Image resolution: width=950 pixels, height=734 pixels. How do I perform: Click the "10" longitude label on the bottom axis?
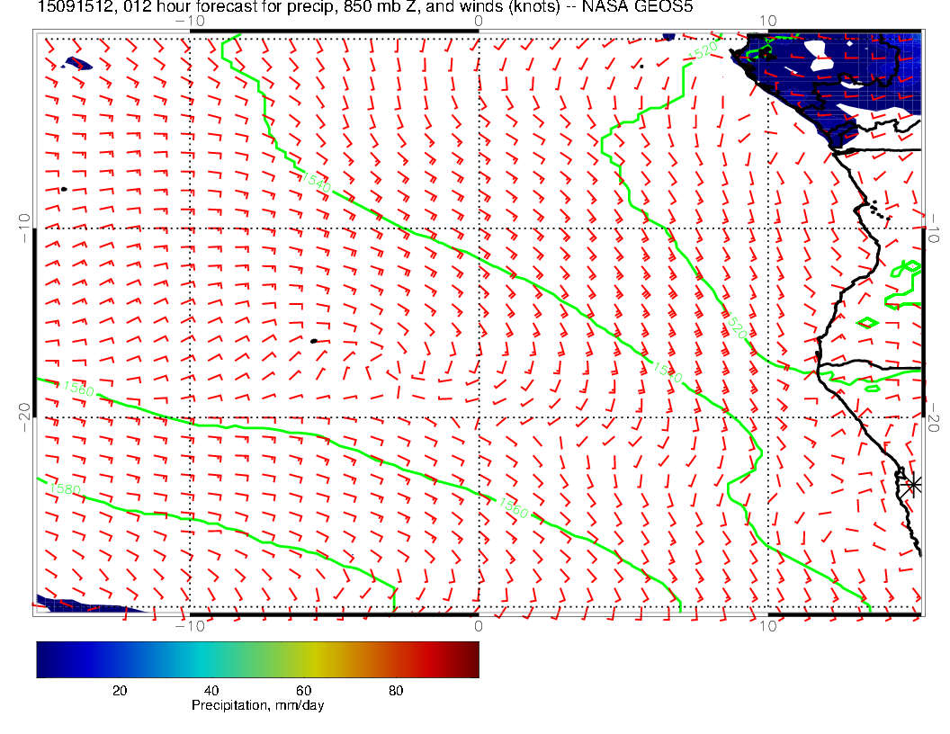768,626
